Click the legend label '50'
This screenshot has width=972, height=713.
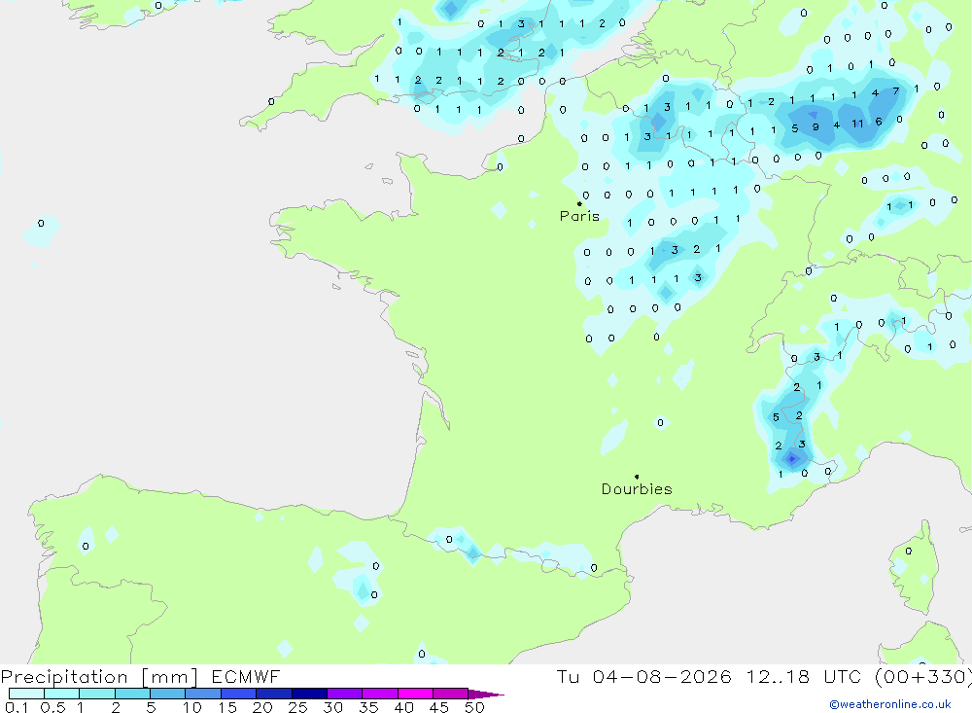pyautogui.click(x=474, y=707)
